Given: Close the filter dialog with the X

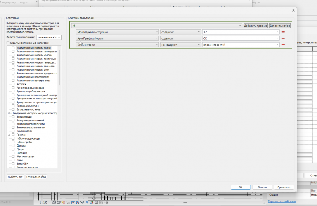Looking at the screenshot, I should (x=293, y=10).
